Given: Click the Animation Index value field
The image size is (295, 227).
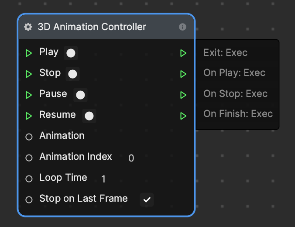Looking at the screenshot, I should coord(131,158).
